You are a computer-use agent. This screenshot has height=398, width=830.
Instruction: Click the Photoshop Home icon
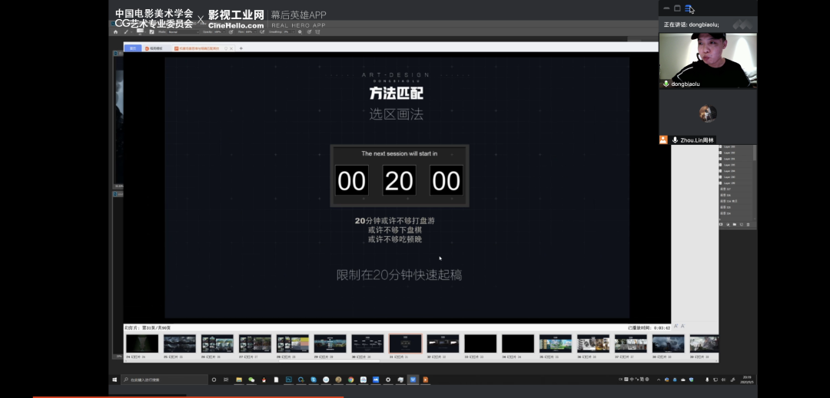tap(115, 31)
